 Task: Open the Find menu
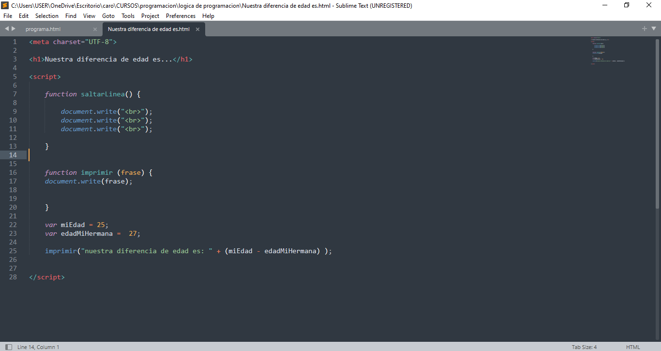point(71,16)
